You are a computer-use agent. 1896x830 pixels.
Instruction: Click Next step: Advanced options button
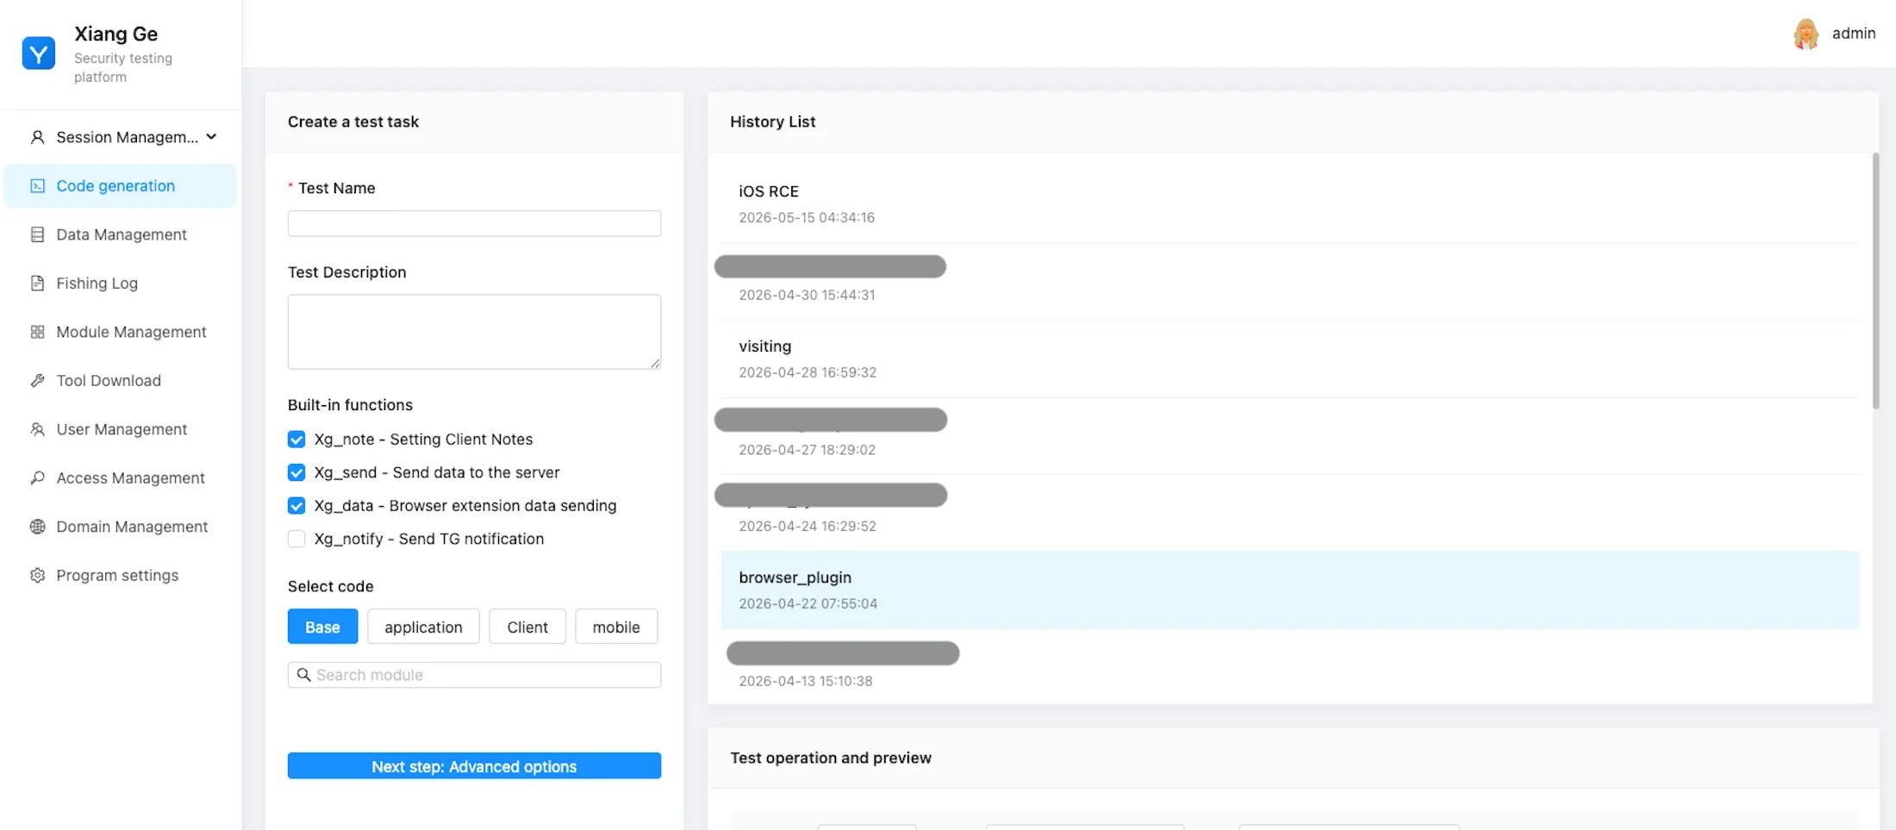click(x=474, y=765)
